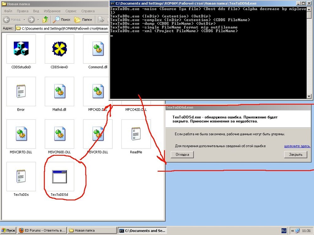314x235 pixels.
Task: Open the Вид menu
Action: pos(36,11)
